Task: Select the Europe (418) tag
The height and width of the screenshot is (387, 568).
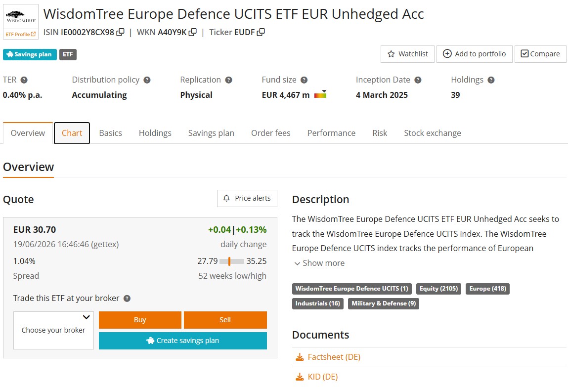Action: coord(487,289)
